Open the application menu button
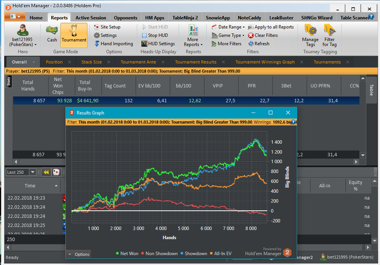 click(15, 16)
